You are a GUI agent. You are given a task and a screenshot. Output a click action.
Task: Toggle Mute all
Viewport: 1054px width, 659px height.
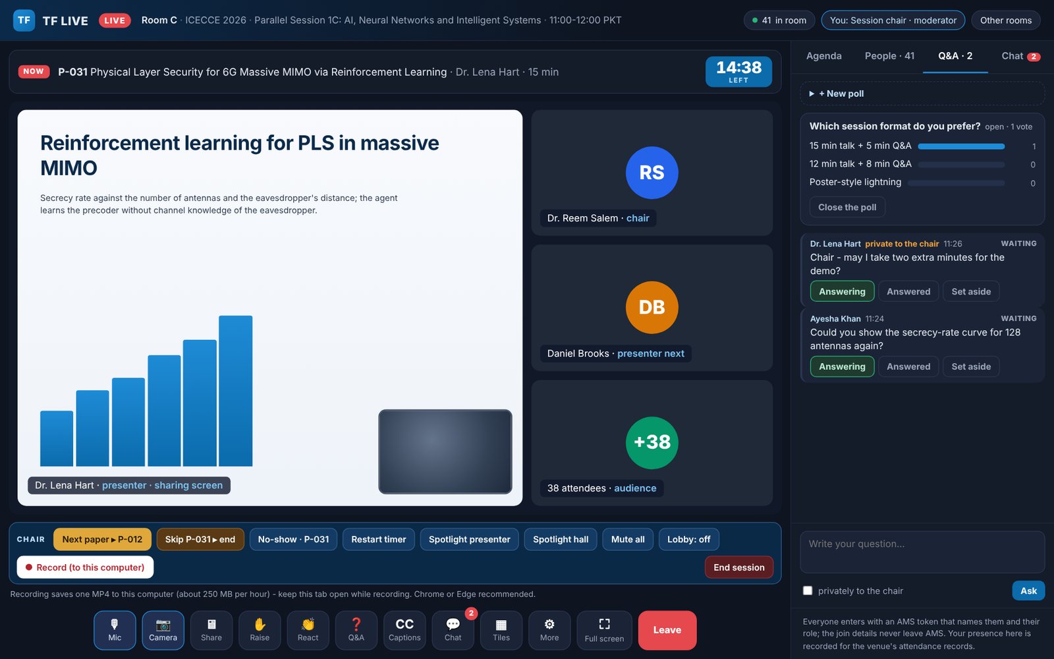coord(628,539)
